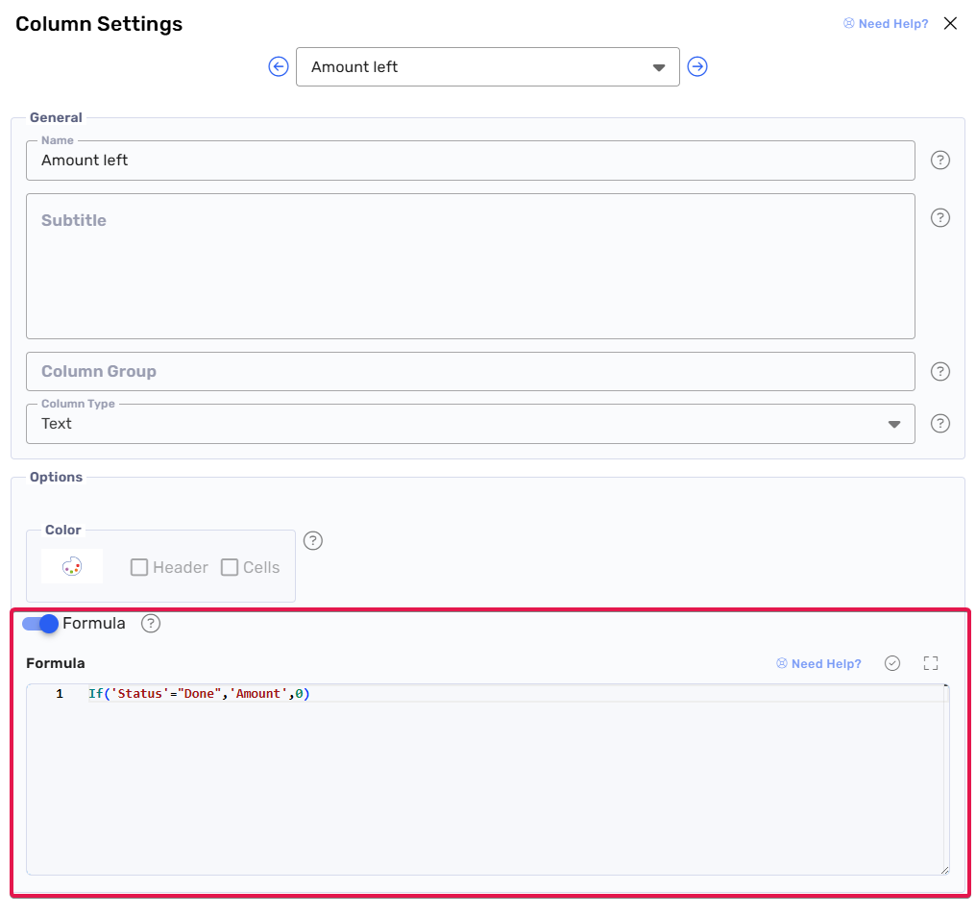Screen dimensions: 976x915
Task: Open the color palette picker
Action: [x=72, y=567]
